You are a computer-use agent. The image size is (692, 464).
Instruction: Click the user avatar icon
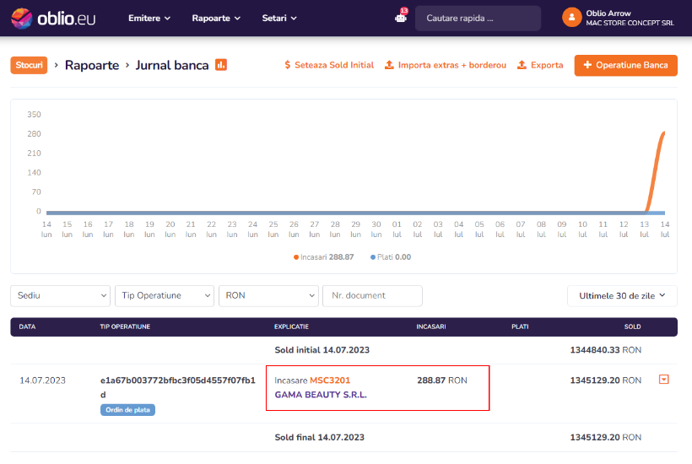[x=572, y=18]
